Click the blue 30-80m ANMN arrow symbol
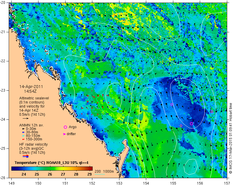This screenshot has width=233, height=186. click(x=23, y=132)
